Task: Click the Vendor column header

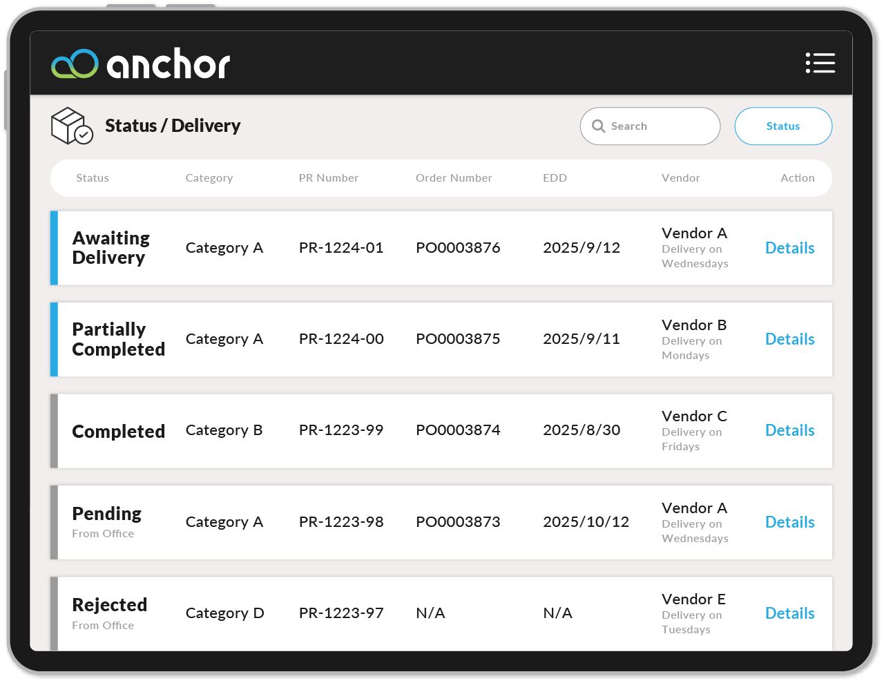Action: pyautogui.click(x=680, y=177)
